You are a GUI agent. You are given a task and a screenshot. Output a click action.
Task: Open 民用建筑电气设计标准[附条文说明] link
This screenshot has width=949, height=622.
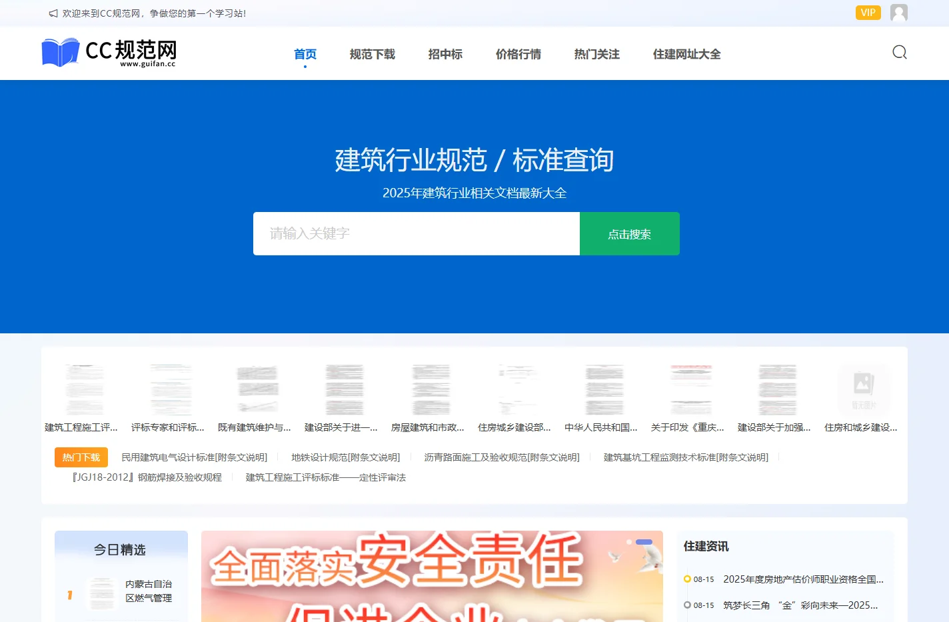(195, 457)
